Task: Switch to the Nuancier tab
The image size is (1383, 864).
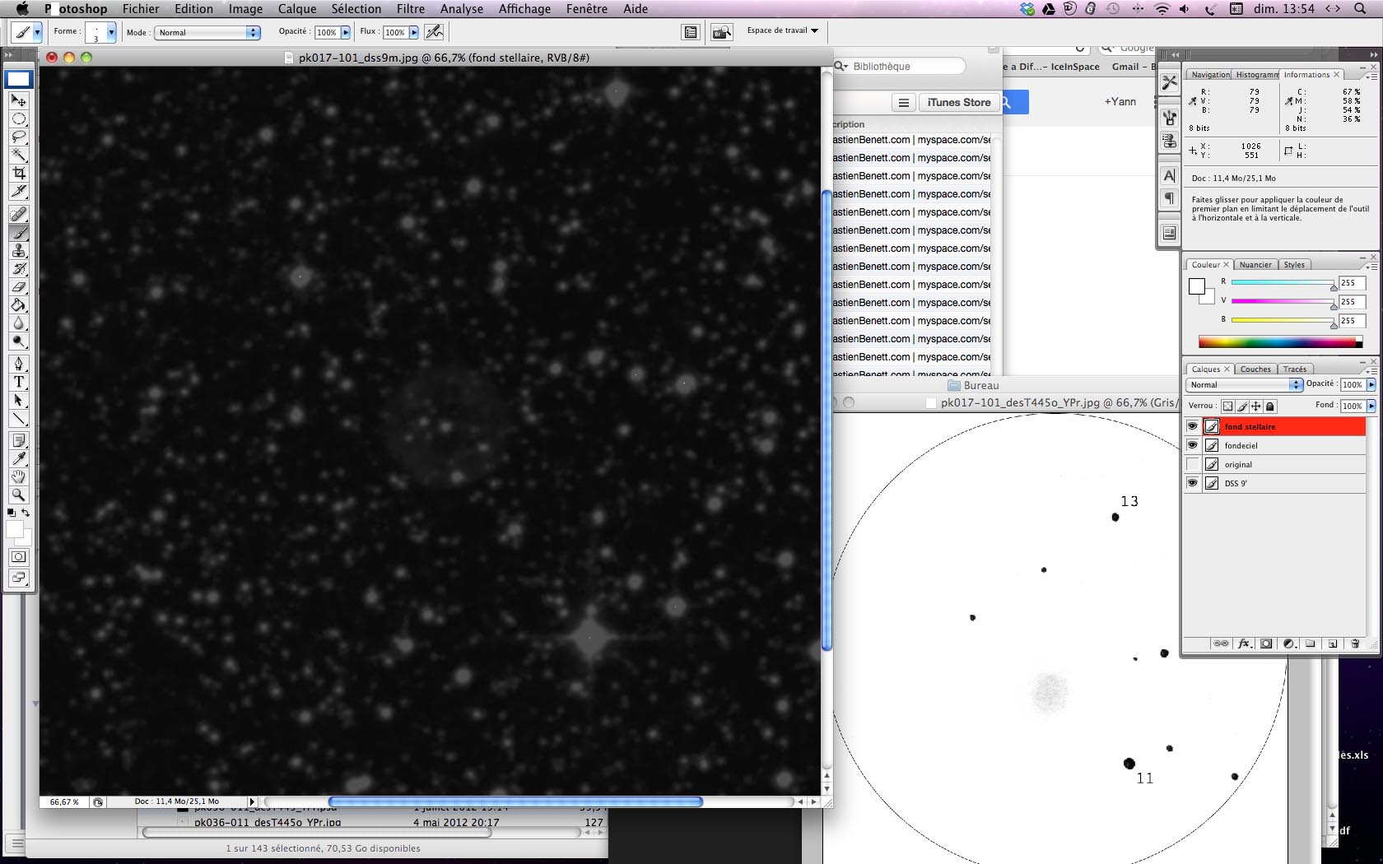Action: point(1255,264)
